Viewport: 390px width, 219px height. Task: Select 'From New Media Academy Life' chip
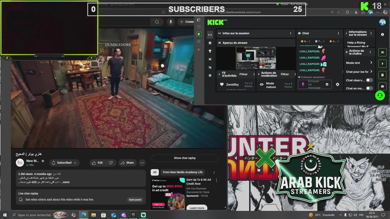tap(183, 172)
